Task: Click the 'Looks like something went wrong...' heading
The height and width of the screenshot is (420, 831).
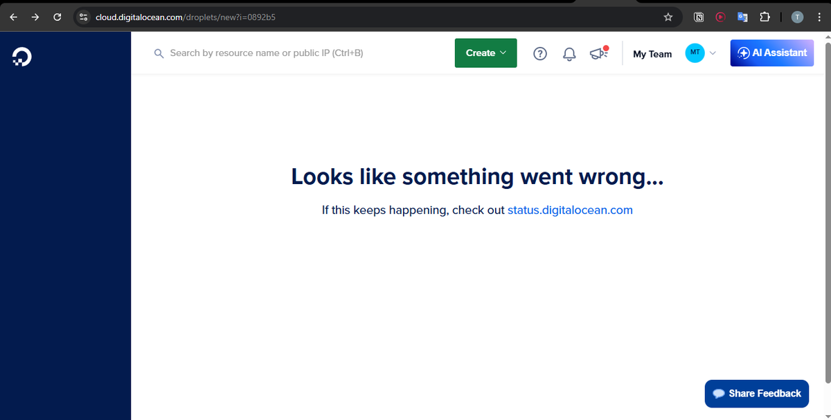Action: coord(477,176)
